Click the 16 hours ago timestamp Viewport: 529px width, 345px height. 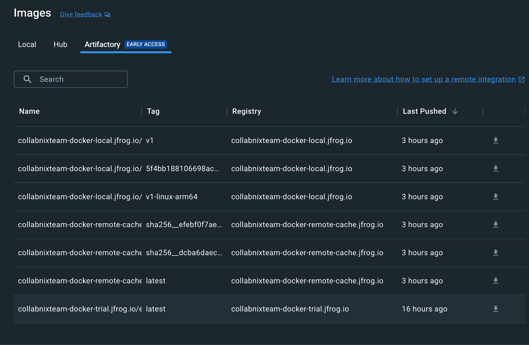425,309
